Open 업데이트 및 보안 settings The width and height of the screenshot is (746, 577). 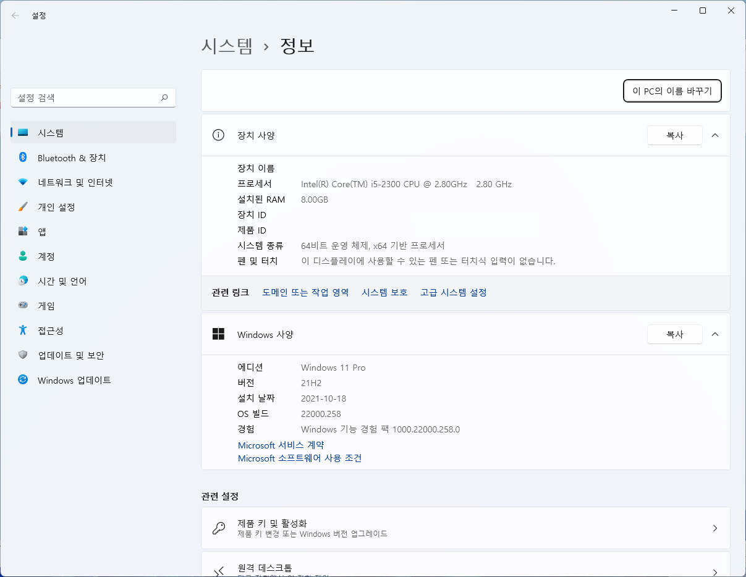(x=93, y=355)
